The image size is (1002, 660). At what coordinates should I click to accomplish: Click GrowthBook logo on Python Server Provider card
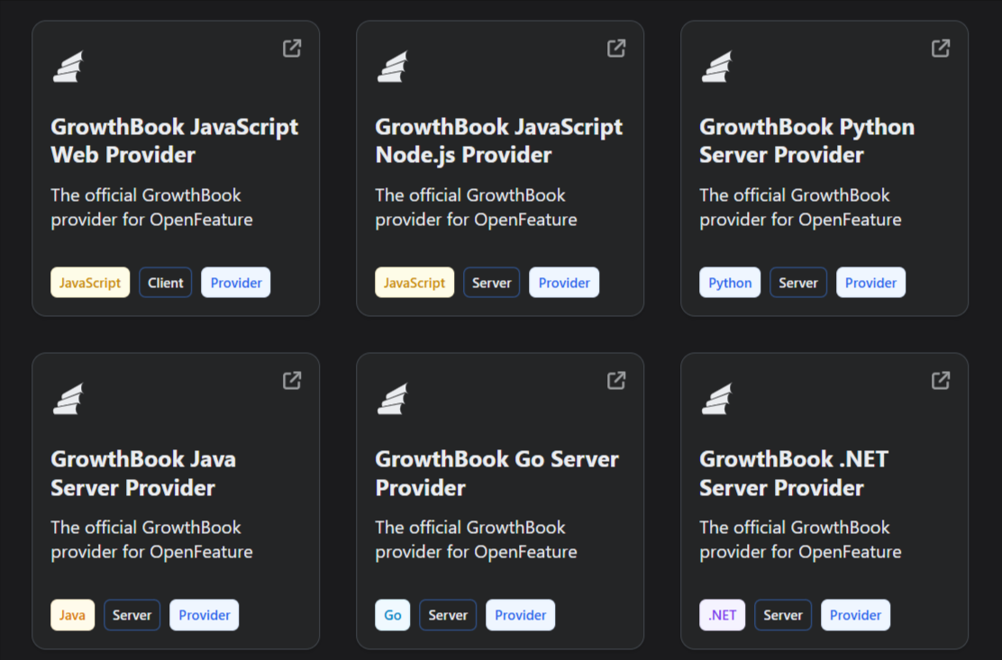pyautogui.click(x=717, y=67)
